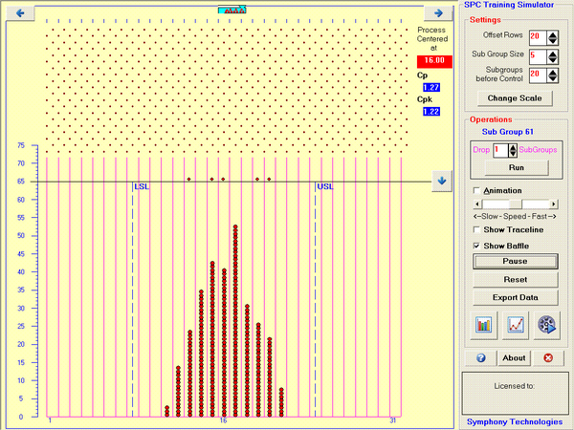Click the Licensed to box
This screenshot has height=430, width=574.
[x=515, y=394]
